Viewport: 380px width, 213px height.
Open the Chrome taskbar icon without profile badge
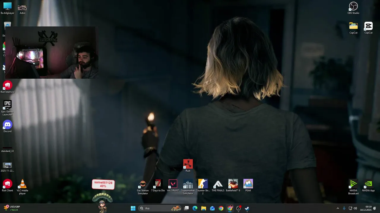[221, 208]
